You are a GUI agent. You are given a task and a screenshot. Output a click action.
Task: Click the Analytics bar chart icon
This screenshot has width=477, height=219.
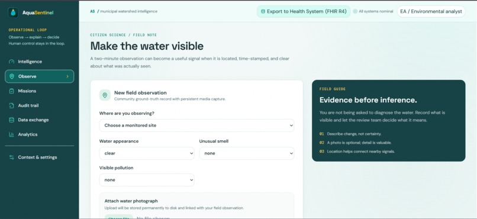tap(12, 134)
